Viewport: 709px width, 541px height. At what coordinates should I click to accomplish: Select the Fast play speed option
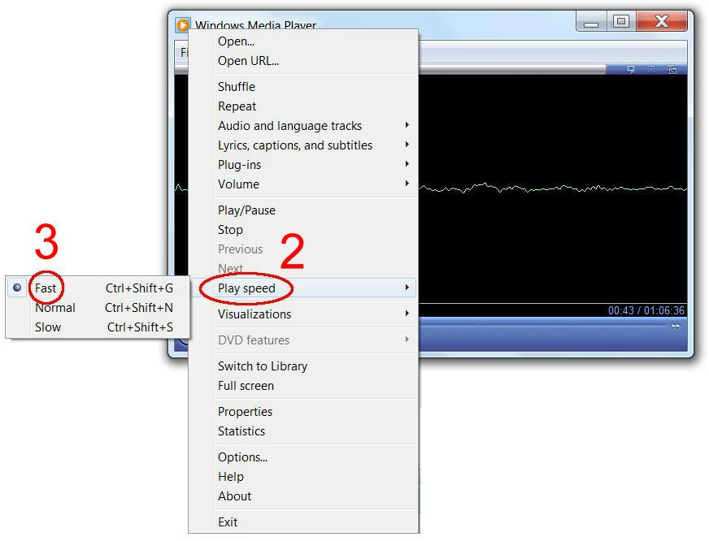click(46, 288)
